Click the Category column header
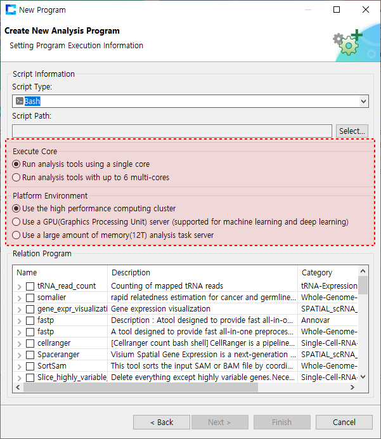This screenshot has height=439, width=381. [328, 273]
